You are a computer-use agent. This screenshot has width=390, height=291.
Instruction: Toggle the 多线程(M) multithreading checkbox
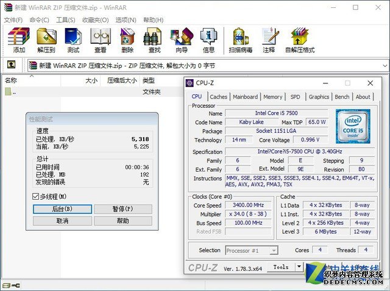click(36, 196)
